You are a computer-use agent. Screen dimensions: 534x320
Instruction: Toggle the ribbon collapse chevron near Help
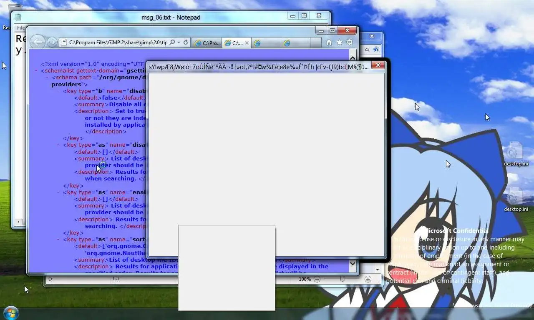point(367,50)
